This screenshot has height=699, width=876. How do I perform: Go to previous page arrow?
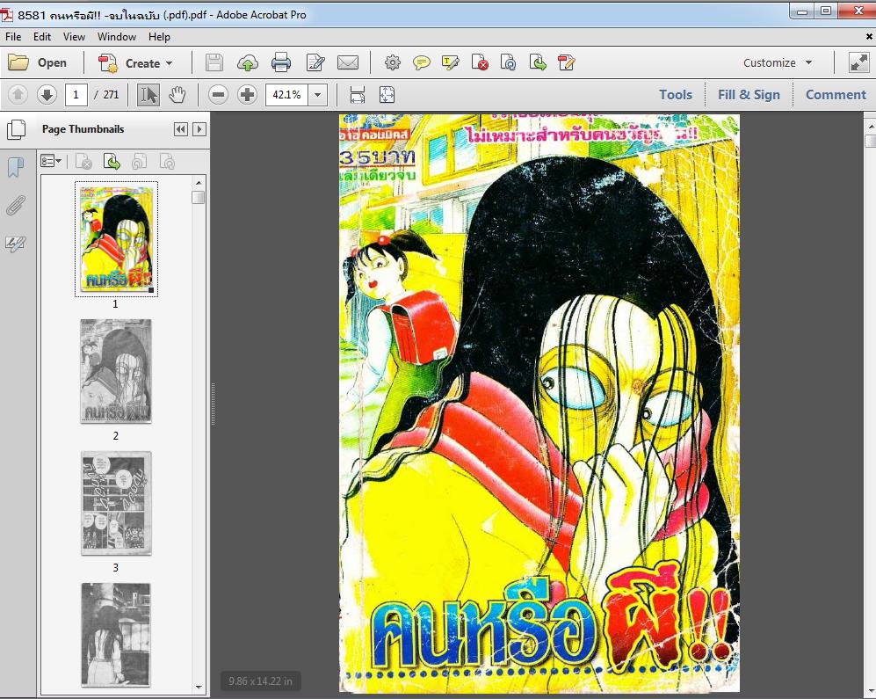(18, 94)
